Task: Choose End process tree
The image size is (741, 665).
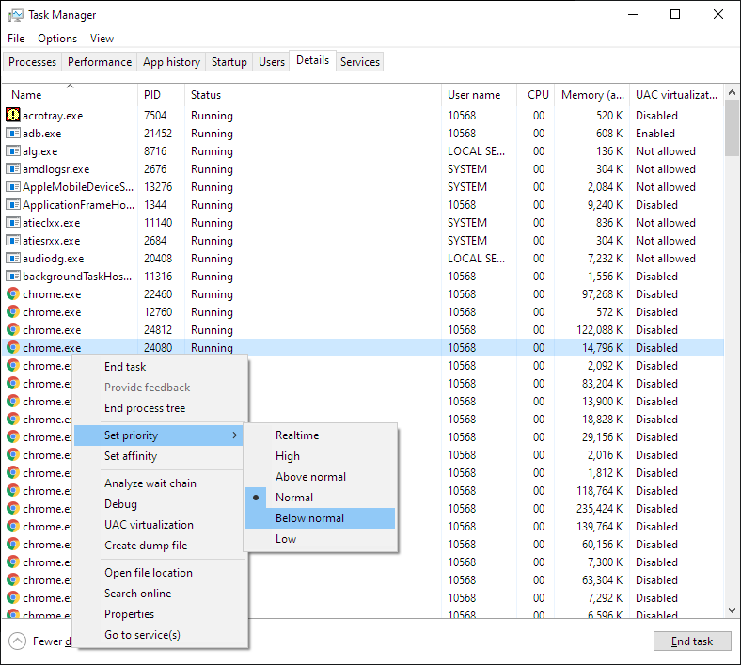Action: click(x=160, y=408)
